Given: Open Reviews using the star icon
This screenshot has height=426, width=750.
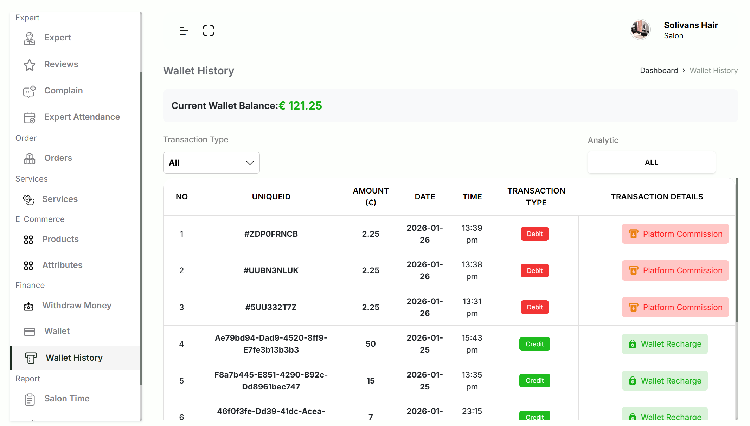Looking at the screenshot, I should point(30,65).
